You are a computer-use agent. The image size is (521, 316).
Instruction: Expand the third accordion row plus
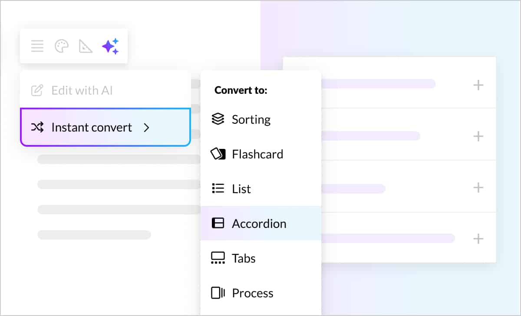pyautogui.click(x=478, y=188)
